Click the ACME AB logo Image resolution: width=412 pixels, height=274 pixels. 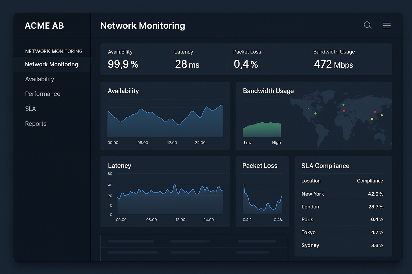(44, 25)
